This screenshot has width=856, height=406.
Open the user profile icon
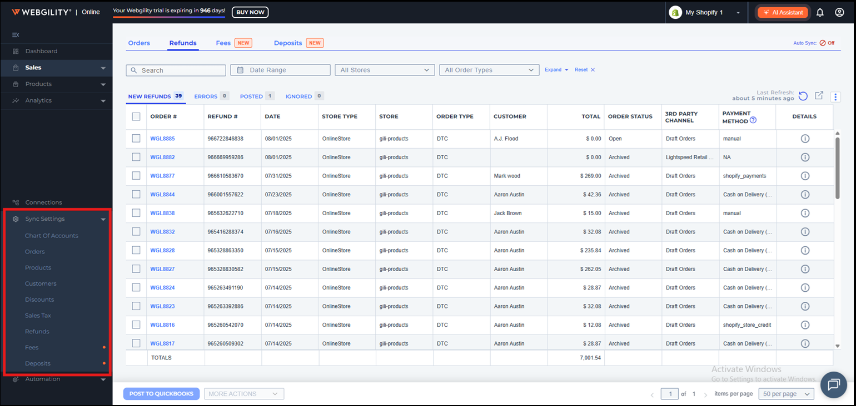pos(839,12)
